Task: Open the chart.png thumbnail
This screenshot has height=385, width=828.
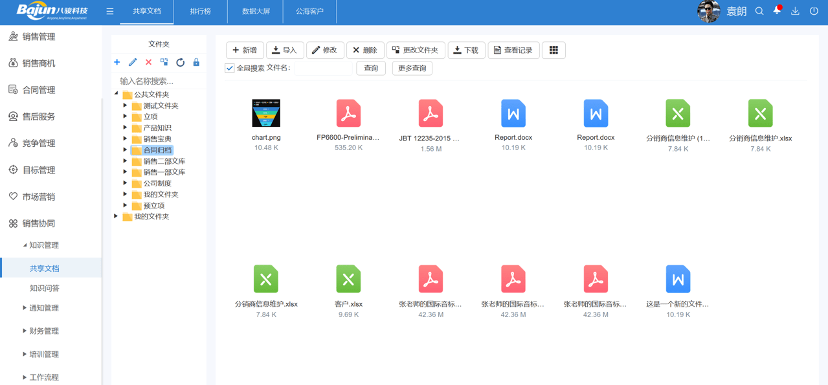Action: coord(266,112)
